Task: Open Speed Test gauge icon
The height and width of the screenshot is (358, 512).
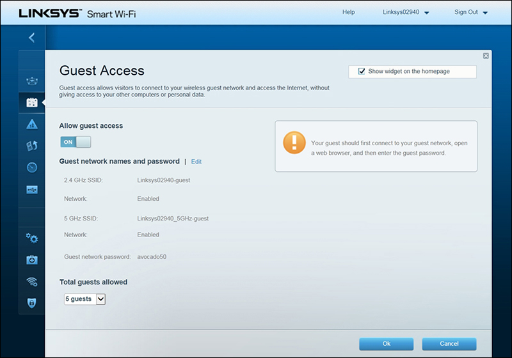Action: 31,167
